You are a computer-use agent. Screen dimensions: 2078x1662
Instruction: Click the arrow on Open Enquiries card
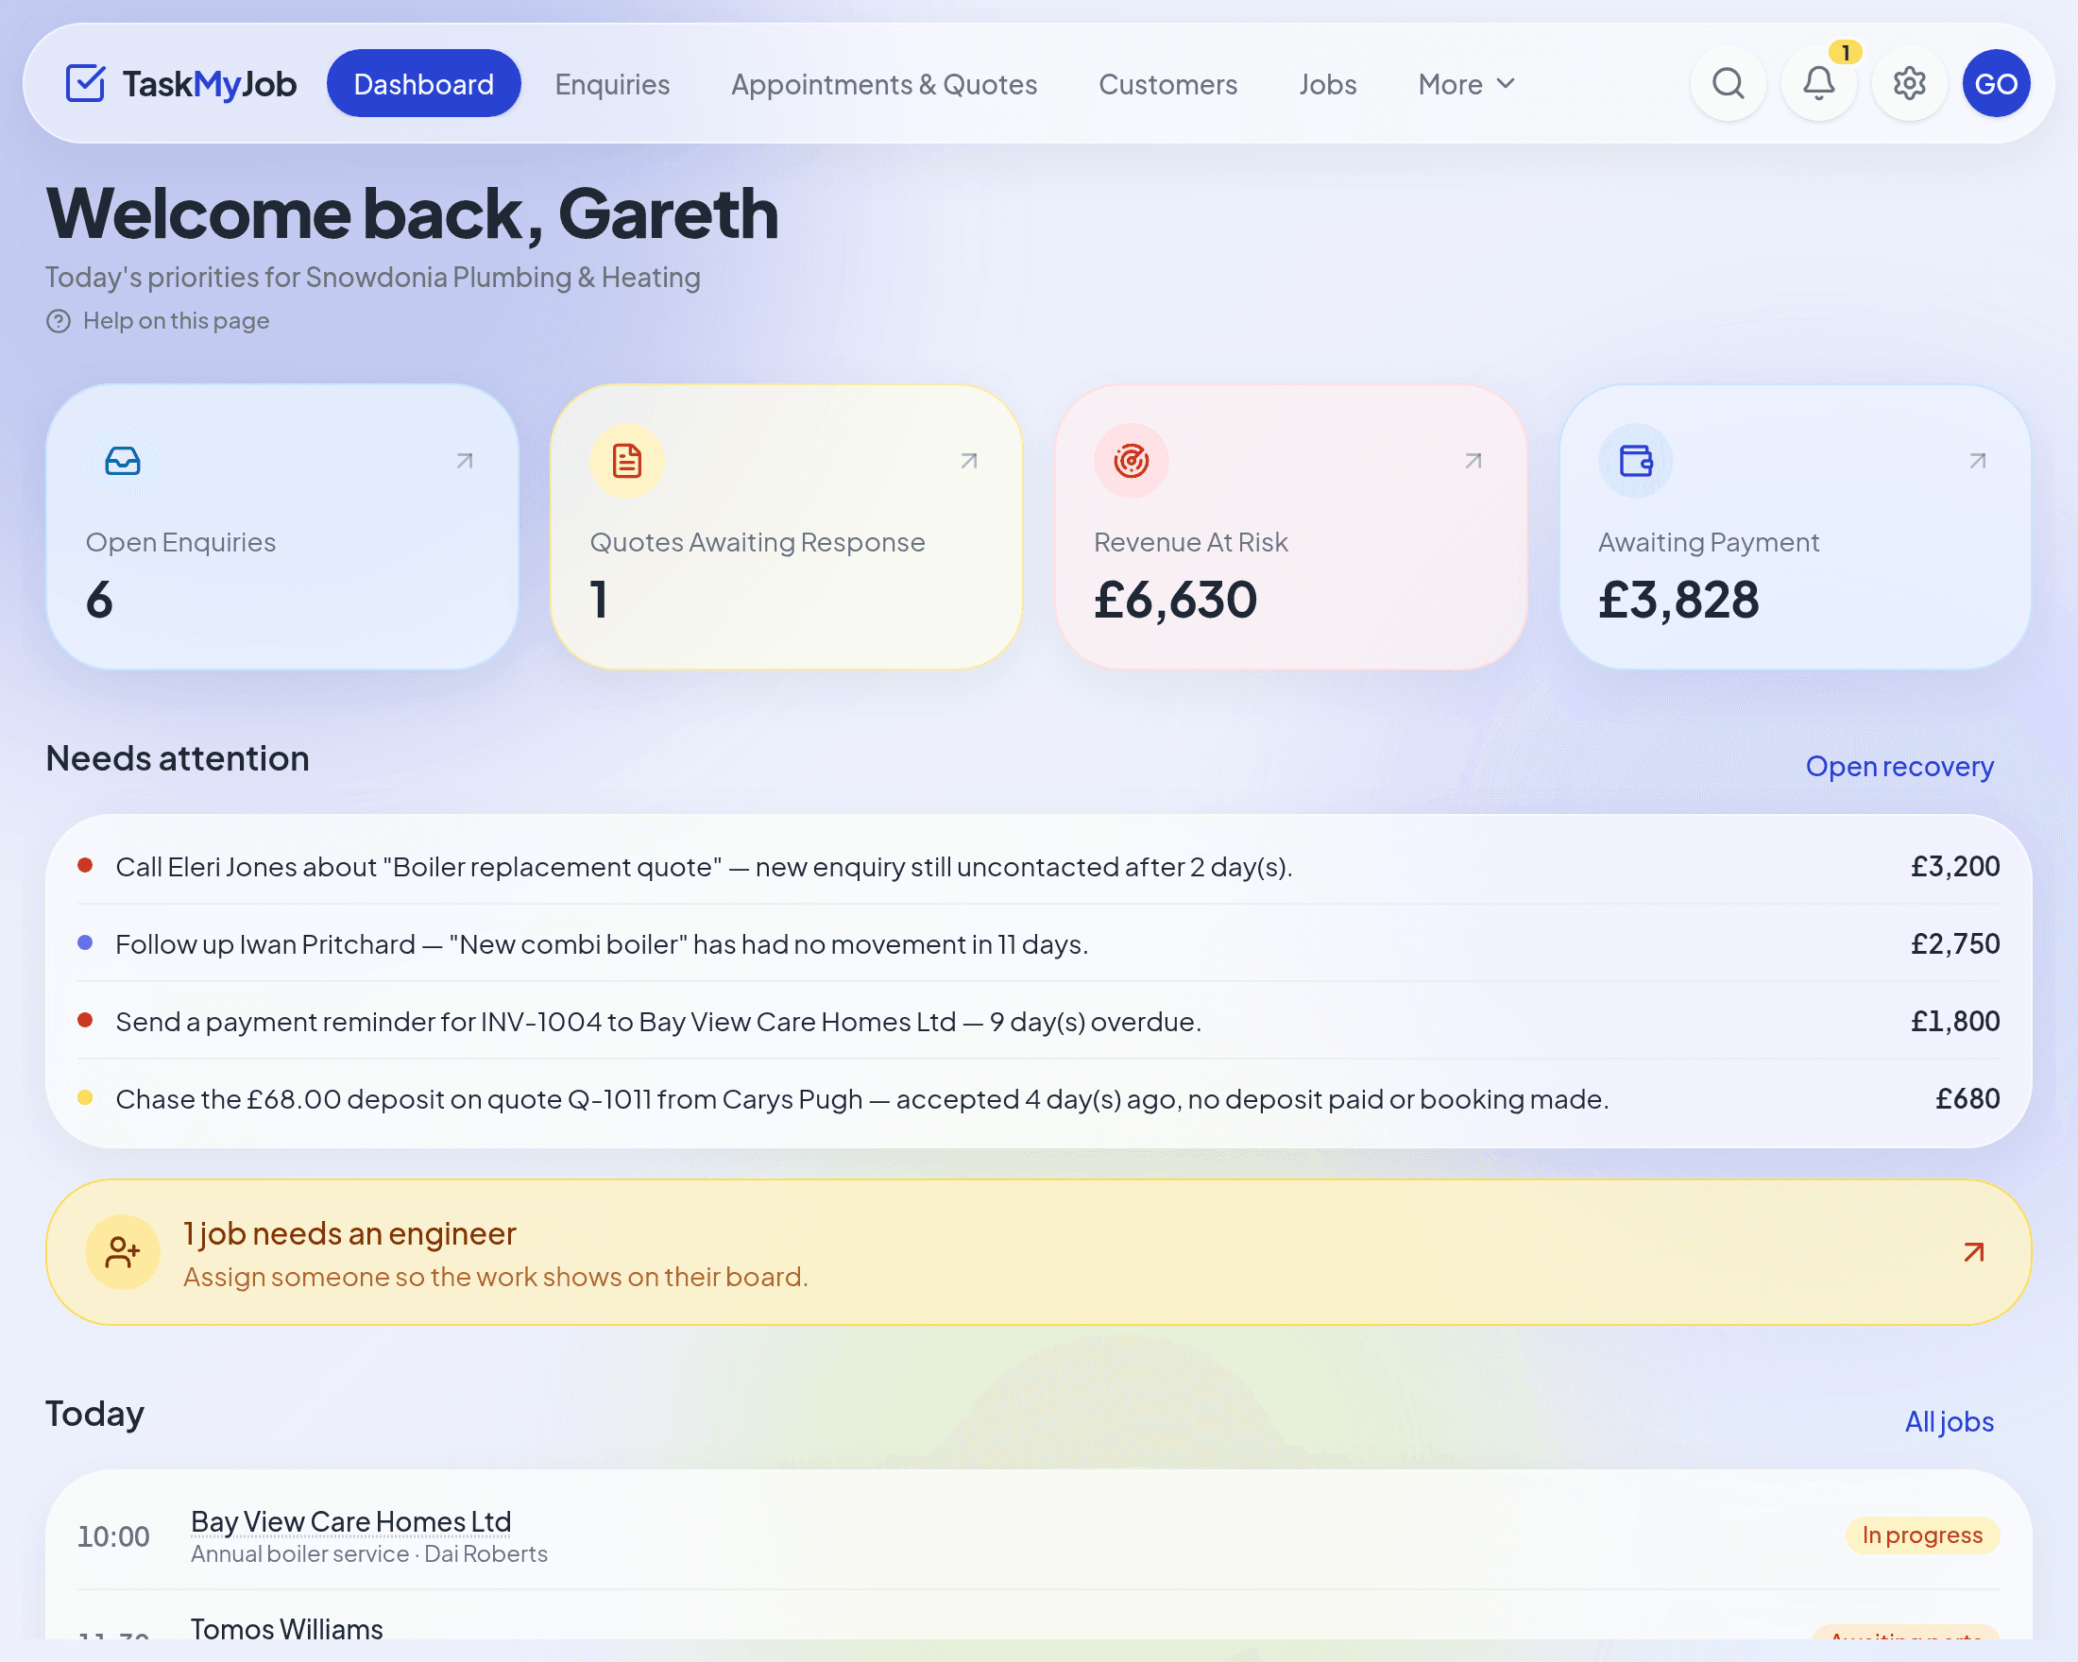pyautogui.click(x=465, y=462)
